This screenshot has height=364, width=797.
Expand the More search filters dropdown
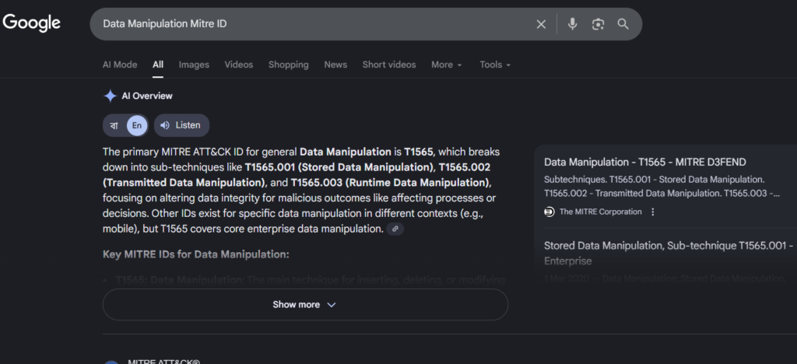click(x=447, y=65)
